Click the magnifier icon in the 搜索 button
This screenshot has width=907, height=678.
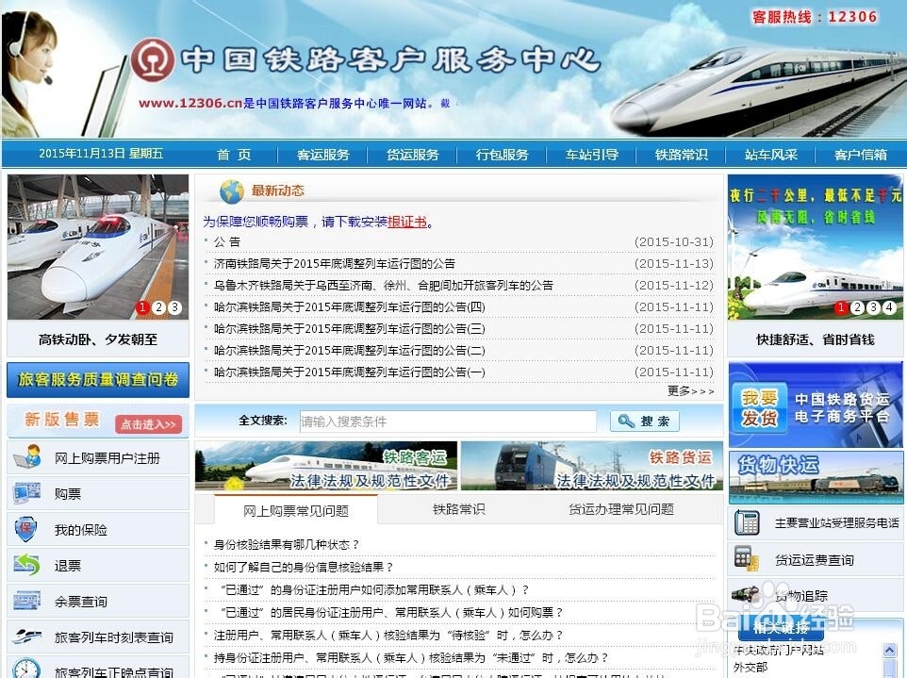pyautogui.click(x=626, y=422)
